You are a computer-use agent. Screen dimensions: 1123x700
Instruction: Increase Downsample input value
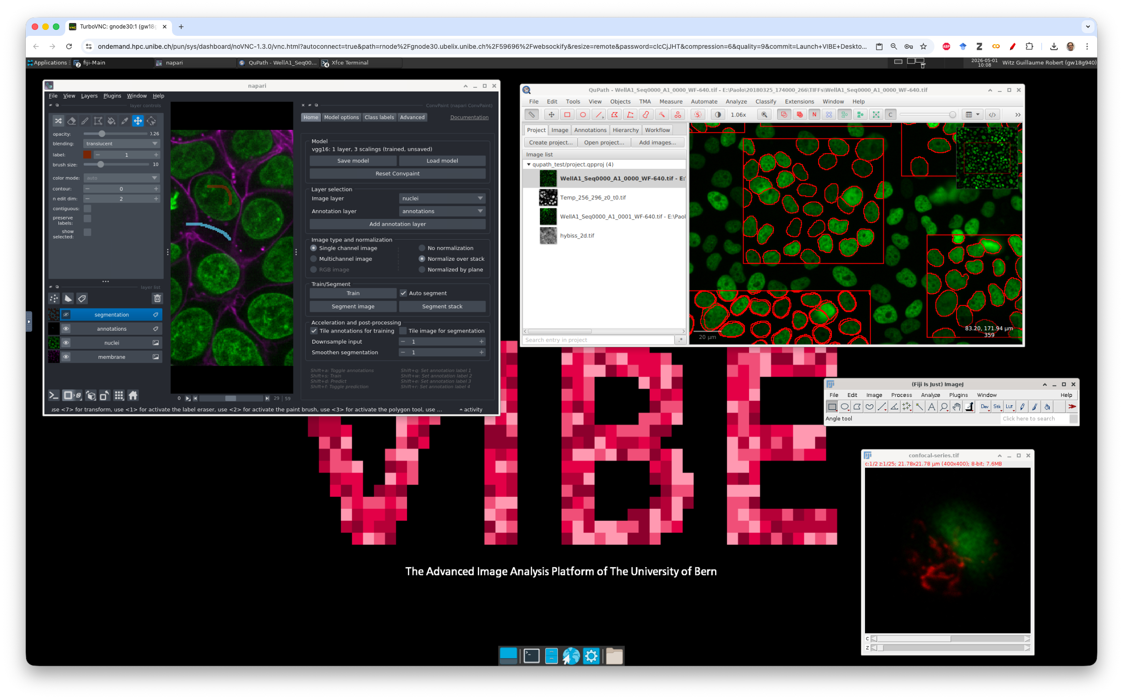(x=481, y=342)
